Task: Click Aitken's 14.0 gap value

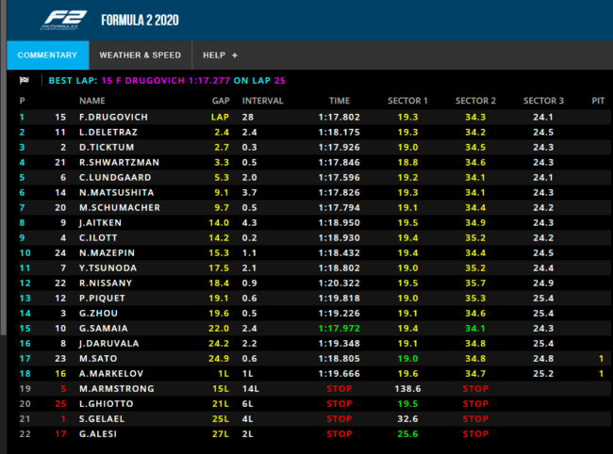Action: coord(219,223)
